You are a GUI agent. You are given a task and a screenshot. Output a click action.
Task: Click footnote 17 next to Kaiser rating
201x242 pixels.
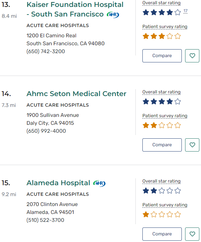[185, 11]
